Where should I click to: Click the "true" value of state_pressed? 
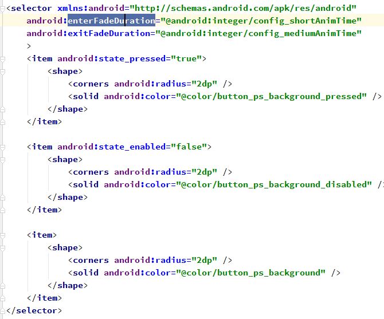click(x=186, y=58)
